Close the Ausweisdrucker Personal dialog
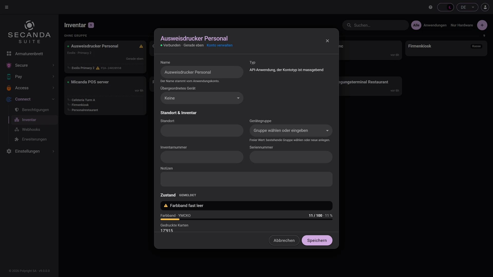 point(327,41)
